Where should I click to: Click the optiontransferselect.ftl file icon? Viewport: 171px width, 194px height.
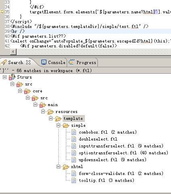click(74, 153)
